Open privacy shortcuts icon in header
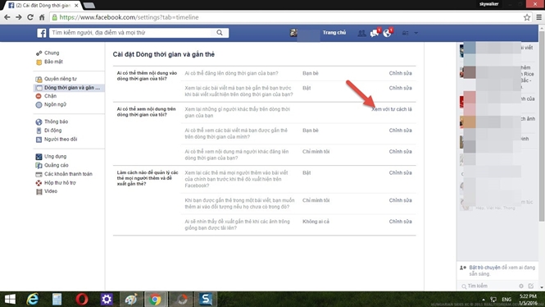This screenshot has height=307, width=545. point(406,33)
